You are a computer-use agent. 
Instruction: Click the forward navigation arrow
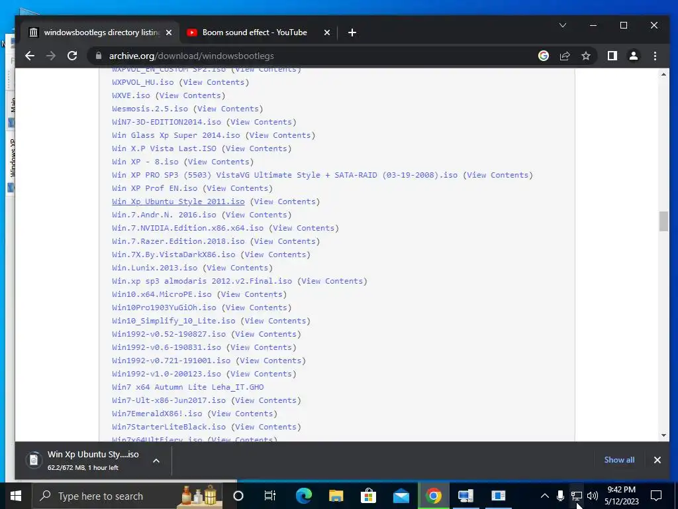[x=51, y=56]
